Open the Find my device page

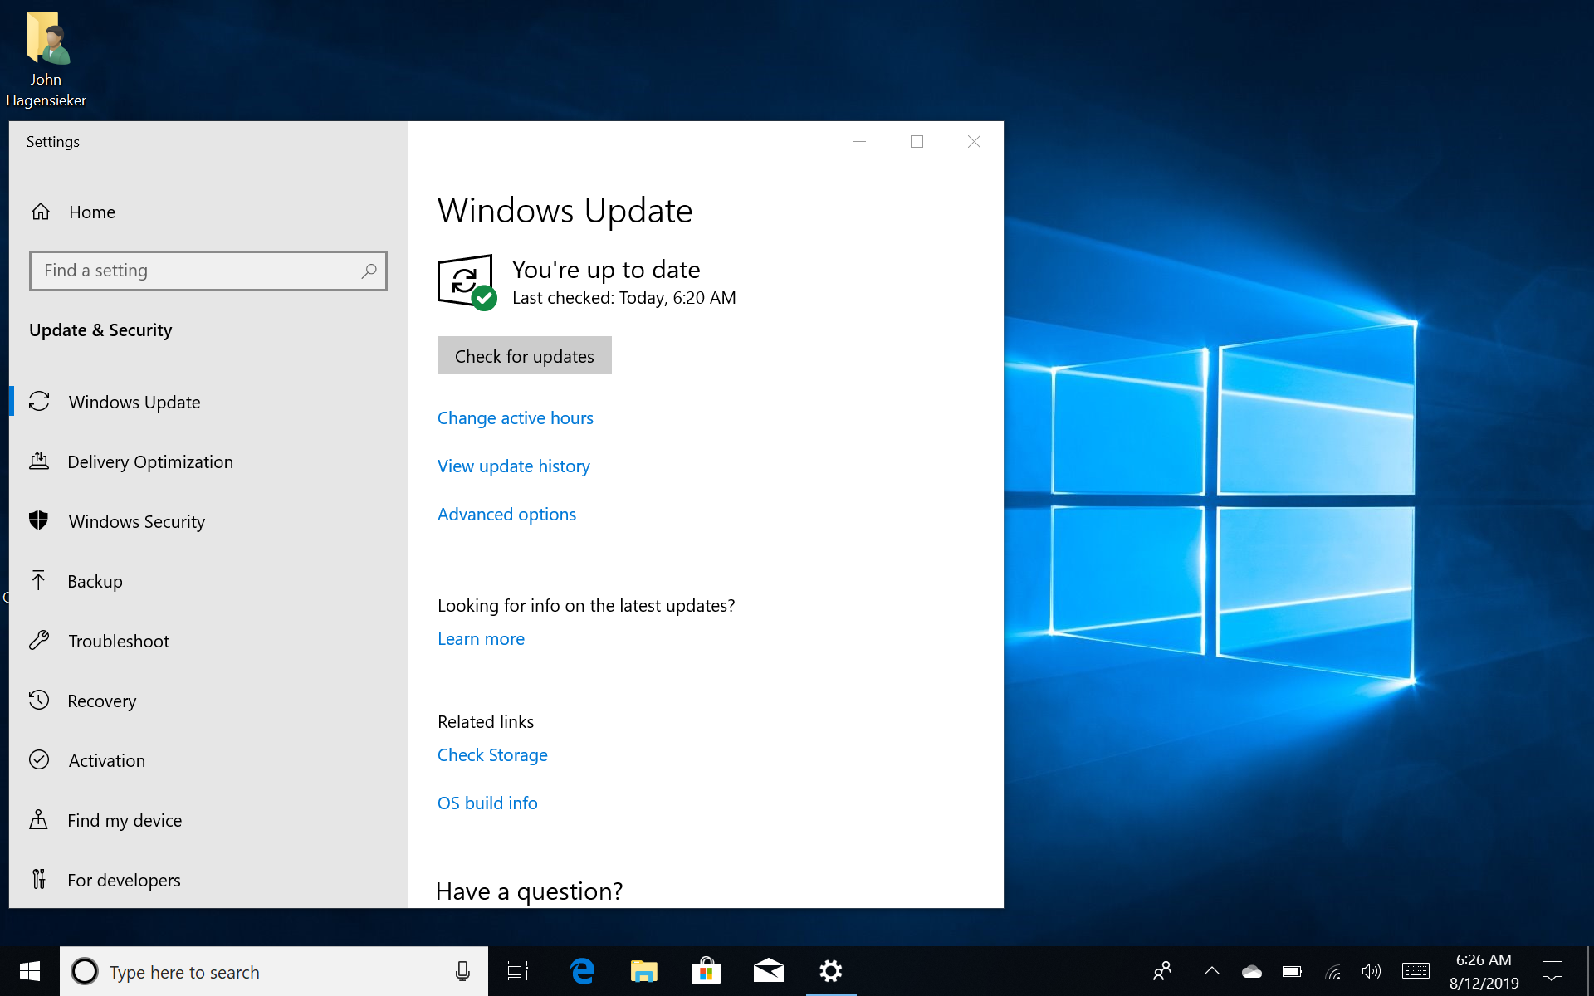(208, 820)
